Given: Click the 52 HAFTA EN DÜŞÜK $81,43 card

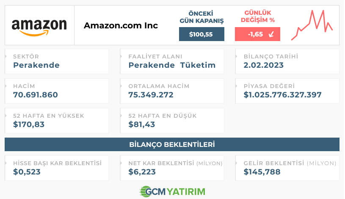Looking at the screenshot, I should (x=172, y=121).
